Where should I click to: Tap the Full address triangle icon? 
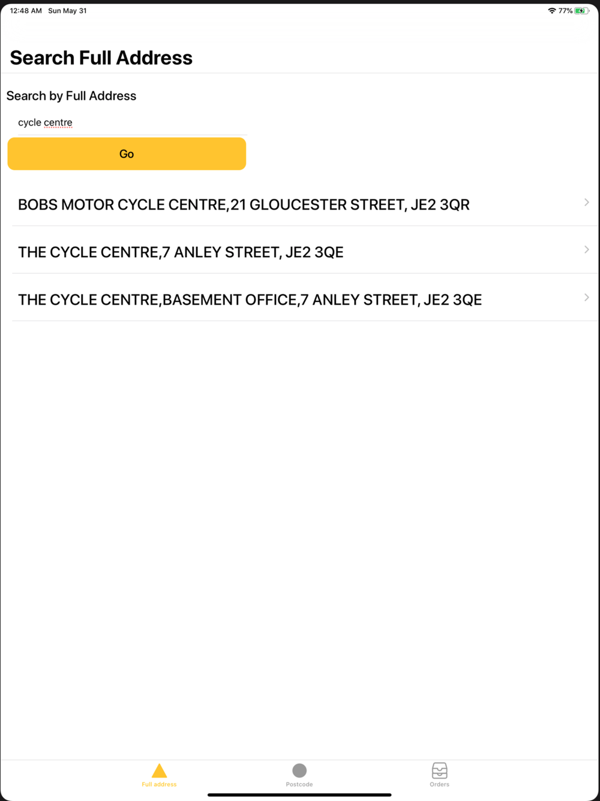point(159,770)
